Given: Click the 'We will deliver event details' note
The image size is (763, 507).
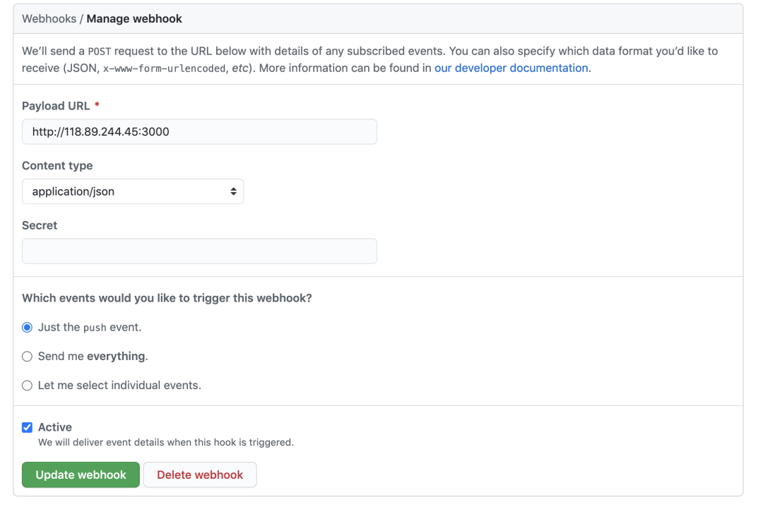Looking at the screenshot, I should point(165,443).
